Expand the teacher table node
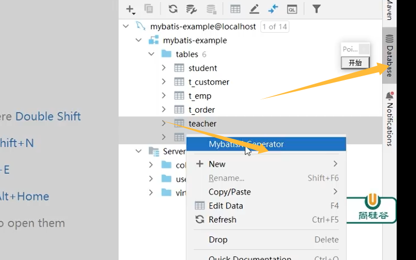416x260 pixels. tap(164, 123)
